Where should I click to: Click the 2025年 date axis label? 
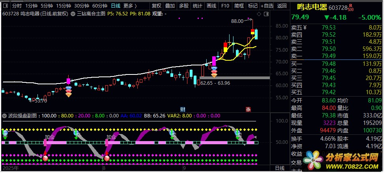pos(10,168)
